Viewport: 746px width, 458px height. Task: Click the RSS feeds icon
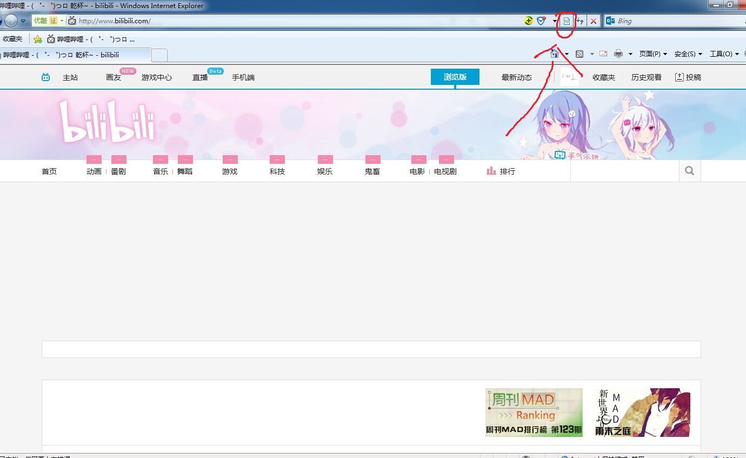point(580,54)
